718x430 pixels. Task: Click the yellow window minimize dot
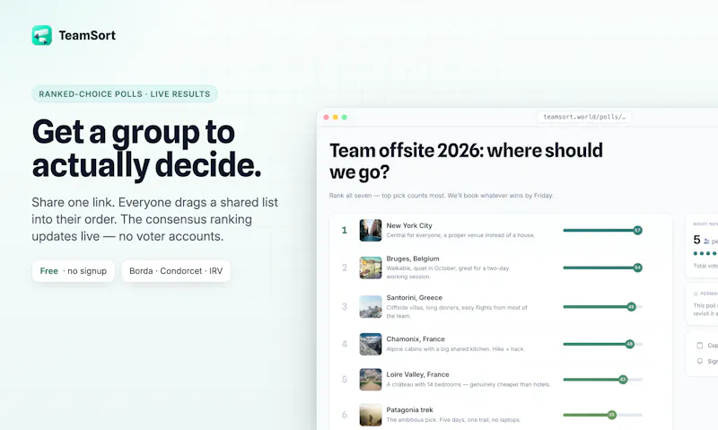(x=335, y=118)
